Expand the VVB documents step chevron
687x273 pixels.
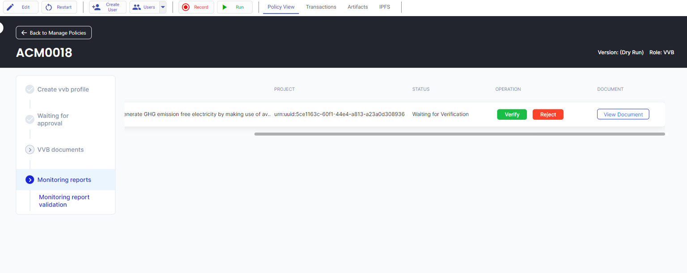point(30,150)
